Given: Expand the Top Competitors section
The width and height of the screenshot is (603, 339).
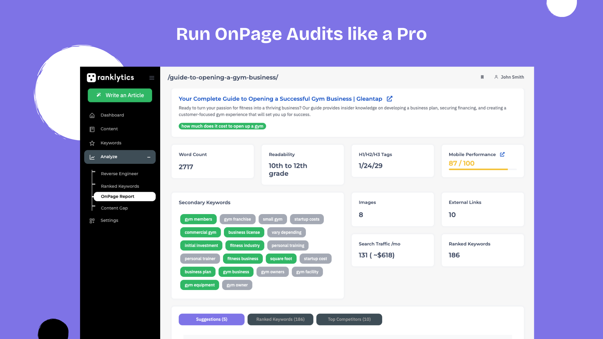Looking at the screenshot, I should (349, 319).
